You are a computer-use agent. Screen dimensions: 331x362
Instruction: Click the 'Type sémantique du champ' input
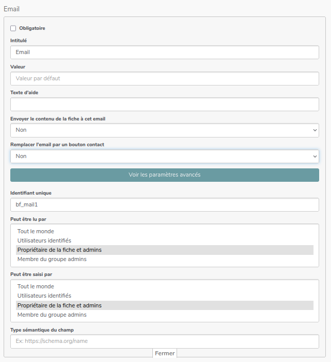pos(164,341)
